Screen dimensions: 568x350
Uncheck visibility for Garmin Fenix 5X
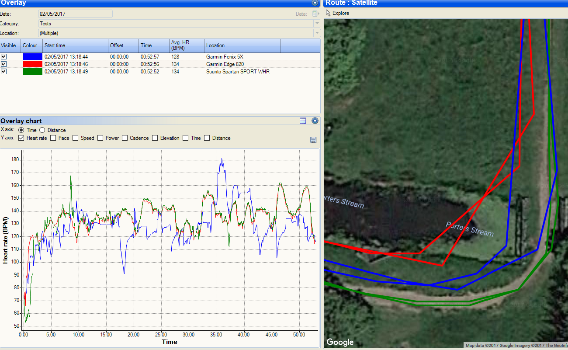pyautogui.click(x=4, y=57)
